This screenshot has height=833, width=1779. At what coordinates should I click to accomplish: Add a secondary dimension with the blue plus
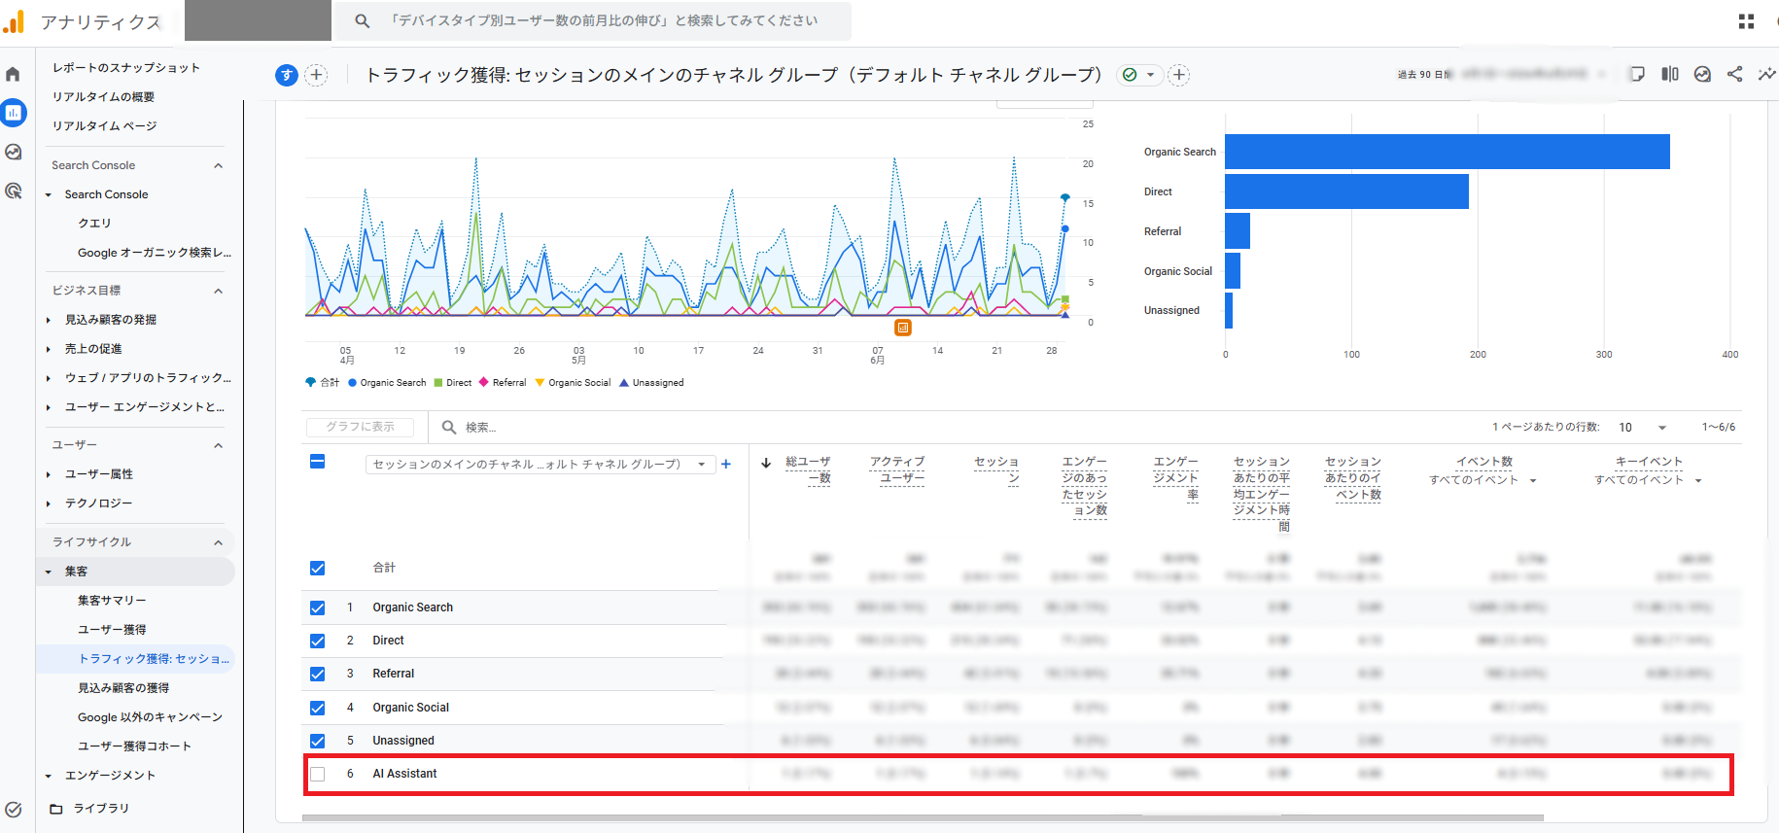(x=726, y=464)
